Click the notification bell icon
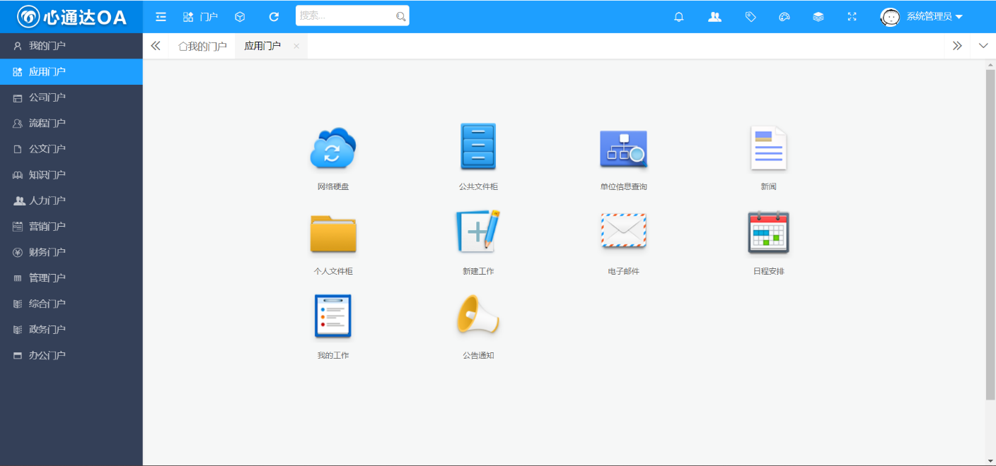The height and width of the screenshot is (466, 996). (679, 17)
